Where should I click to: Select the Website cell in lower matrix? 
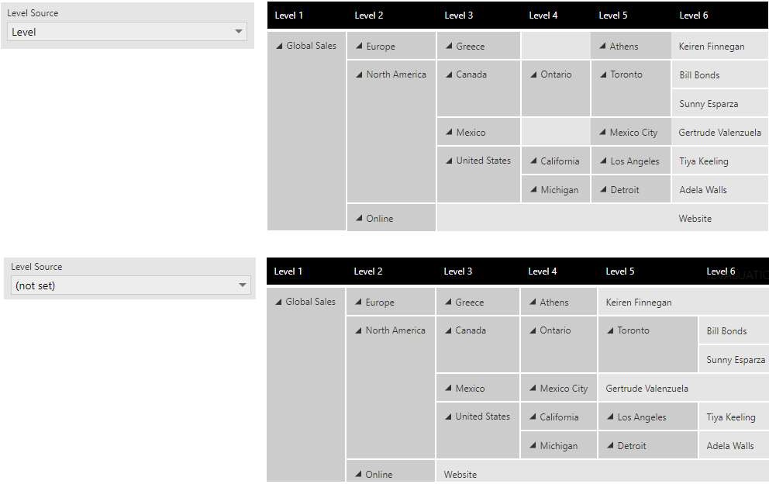460,473
